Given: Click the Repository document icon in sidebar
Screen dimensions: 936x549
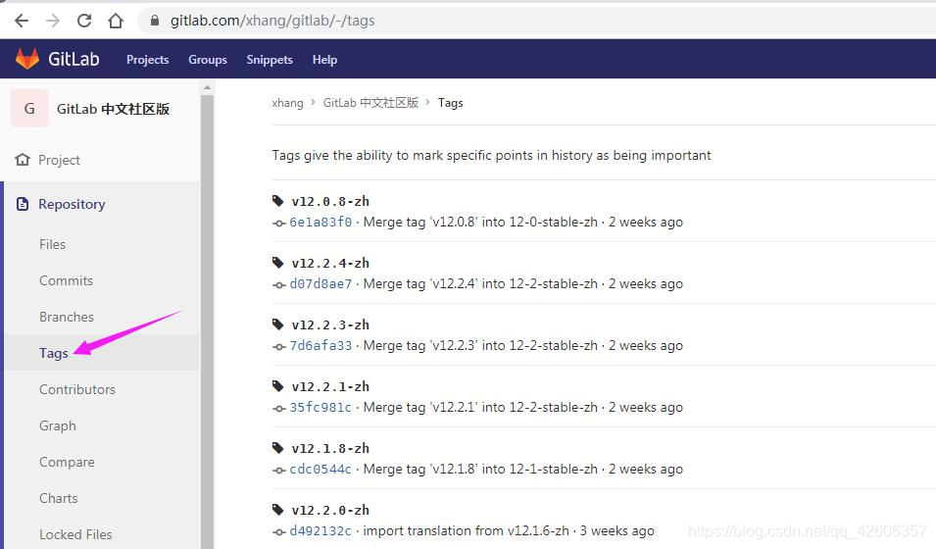Looking at the screenshot, I should click(23, 204).
